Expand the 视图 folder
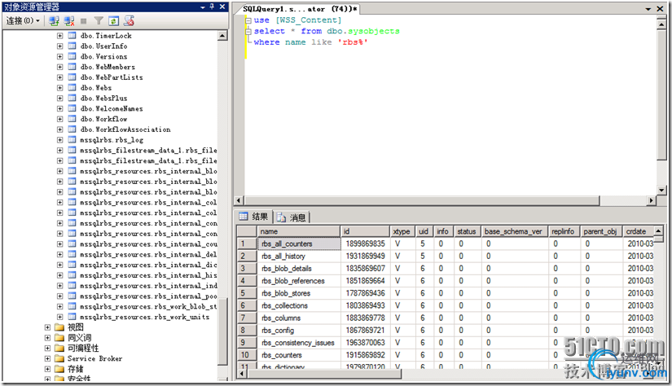This screenshot has width=672, height=386. click(x=47, y=327)
